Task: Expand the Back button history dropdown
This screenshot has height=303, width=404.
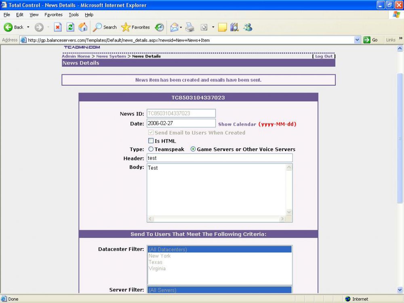Action: [x=28, y=27]
